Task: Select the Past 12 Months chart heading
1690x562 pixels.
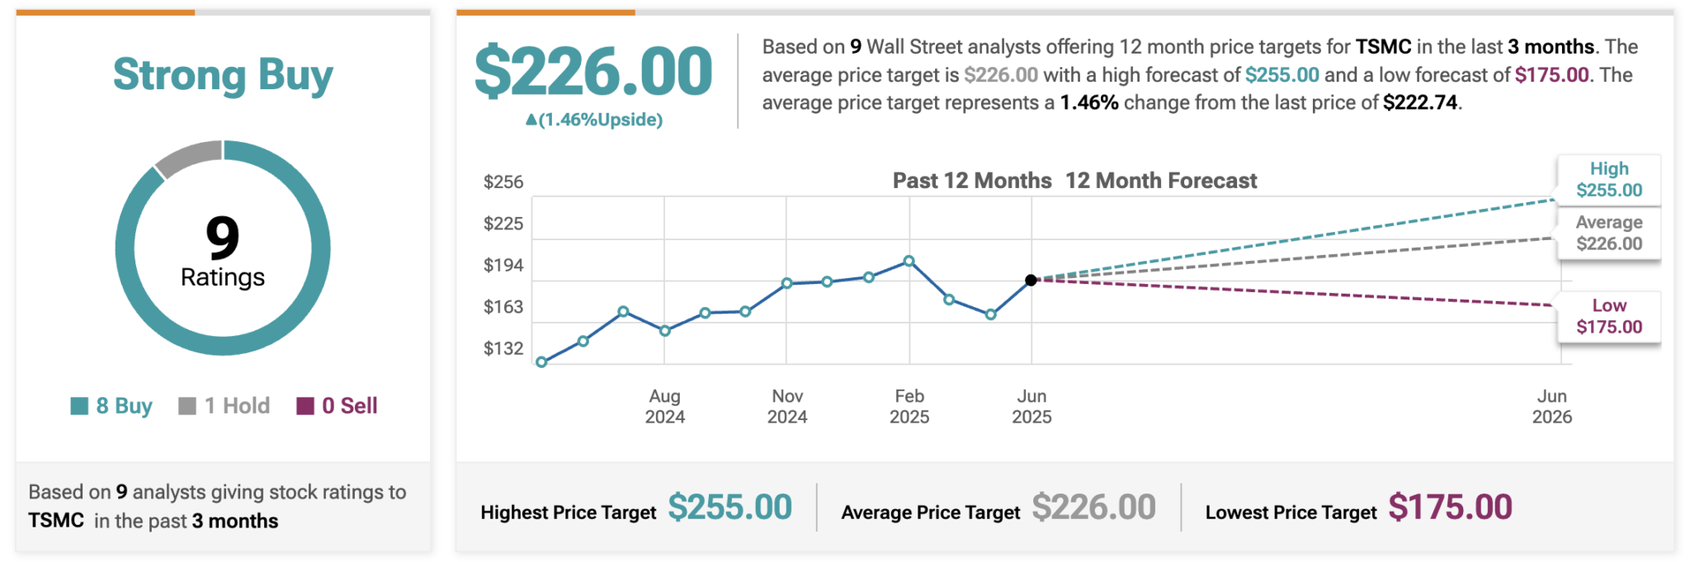Action: pyautogui.click(x=972, y=181)
